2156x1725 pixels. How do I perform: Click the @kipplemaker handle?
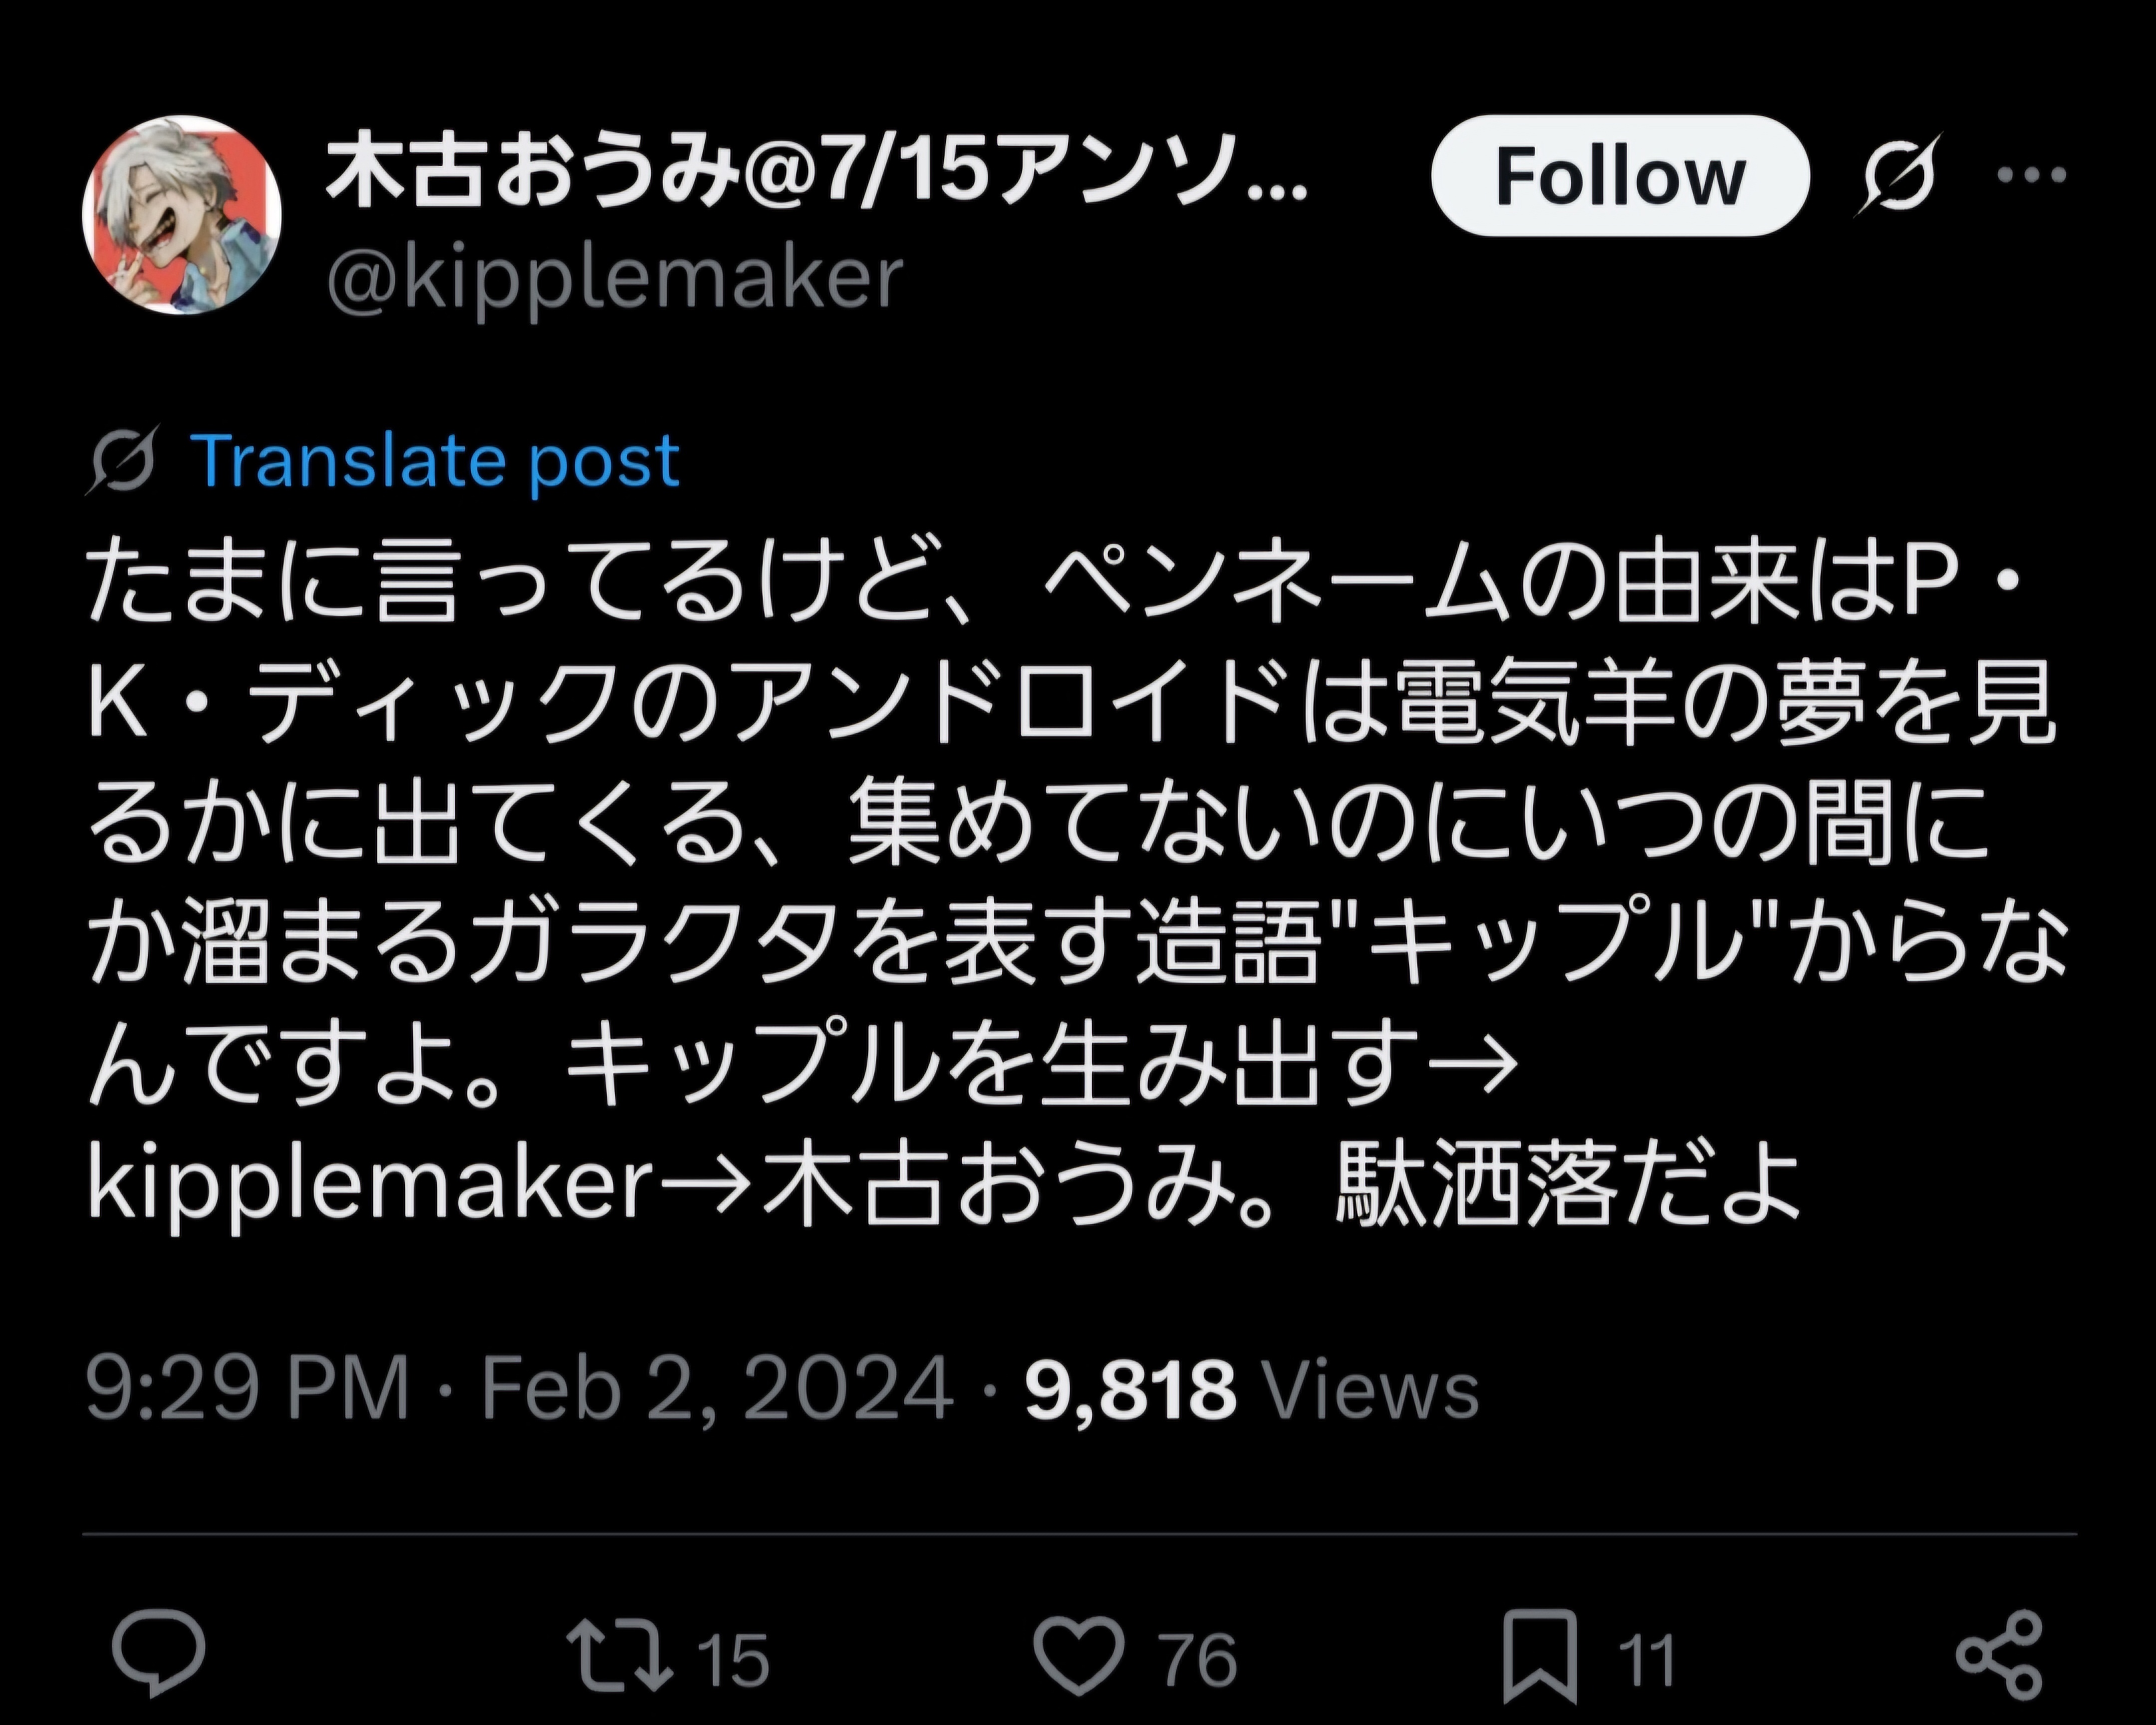[x=615, y=280]
